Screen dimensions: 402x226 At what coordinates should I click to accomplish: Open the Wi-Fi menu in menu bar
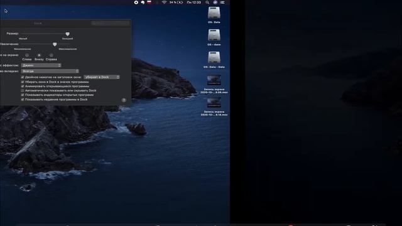164,3
